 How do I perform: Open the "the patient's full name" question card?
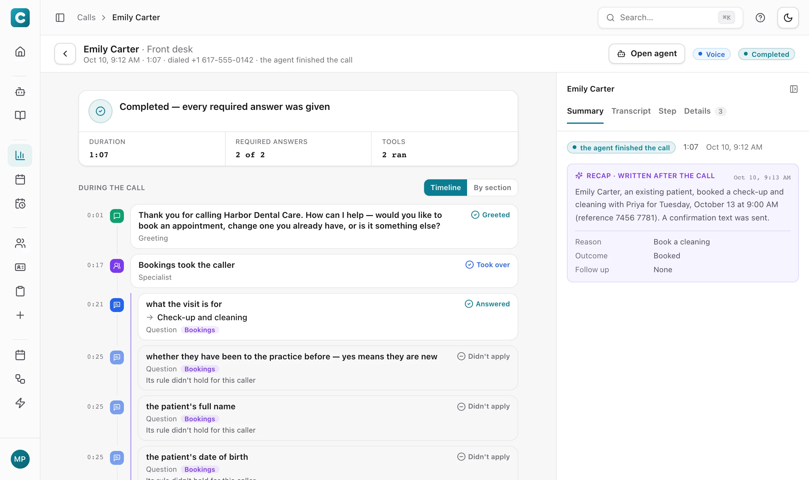pos(328,418)
